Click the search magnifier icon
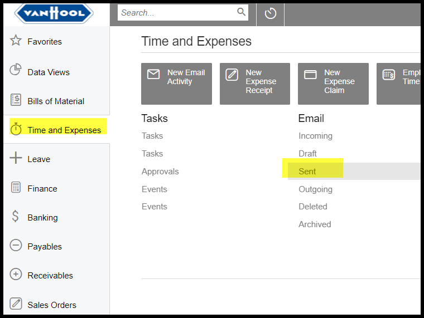The width and height of the screenshot is (424, 318). pos(241,12)
